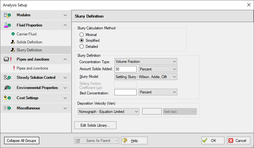This screenshot has height=148, width=254.
Task: Click the Environmental Properties icon
Action: point(7,88)
